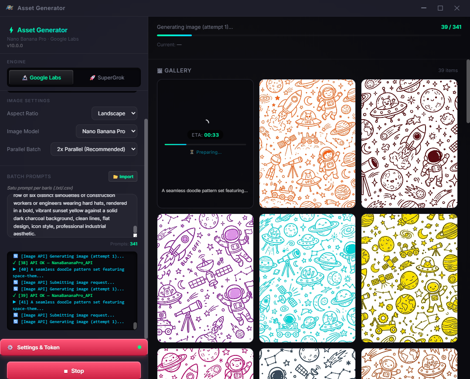Click the rocket icon on the SuperGrok tab

click(x=92, y=78)
